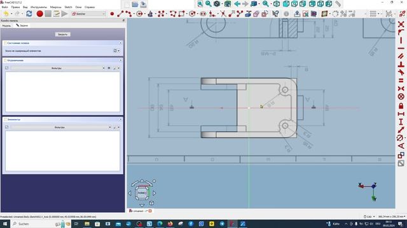This screenshot has width=407, height=228.
Task: Select the Create B-spline tool
Action: tap(161, 14)
